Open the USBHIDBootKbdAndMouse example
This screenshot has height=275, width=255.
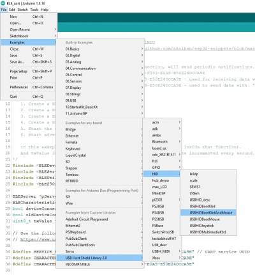pyautogui.click(x=208, y=212)
